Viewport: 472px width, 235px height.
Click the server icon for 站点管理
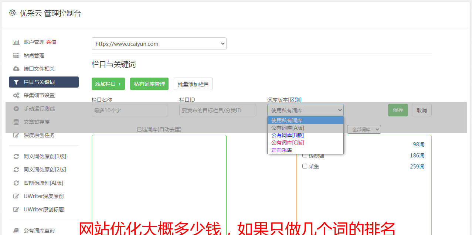pos(16,55)
